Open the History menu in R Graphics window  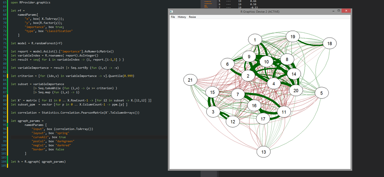click(x=182, y=17)
